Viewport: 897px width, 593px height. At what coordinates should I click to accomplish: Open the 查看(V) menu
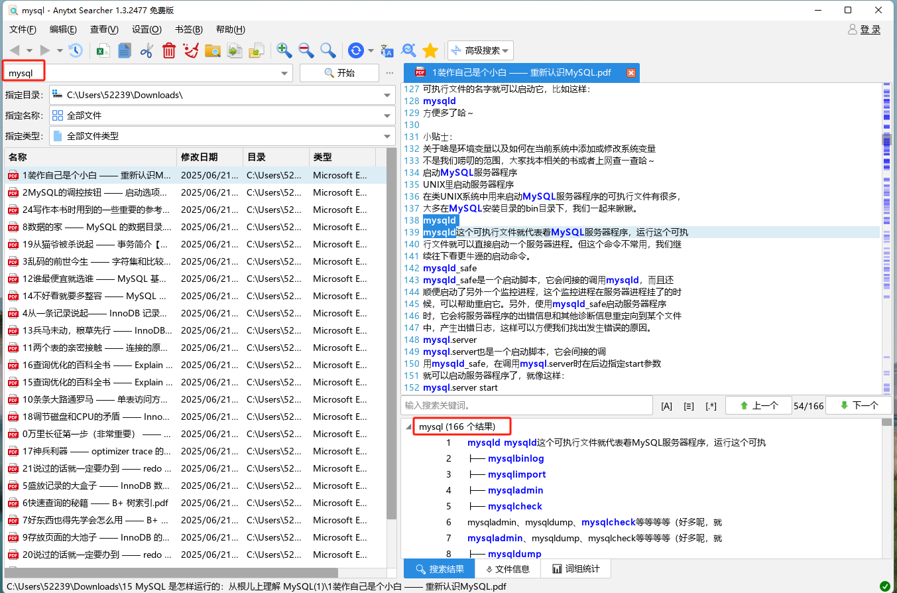[104, 29]
